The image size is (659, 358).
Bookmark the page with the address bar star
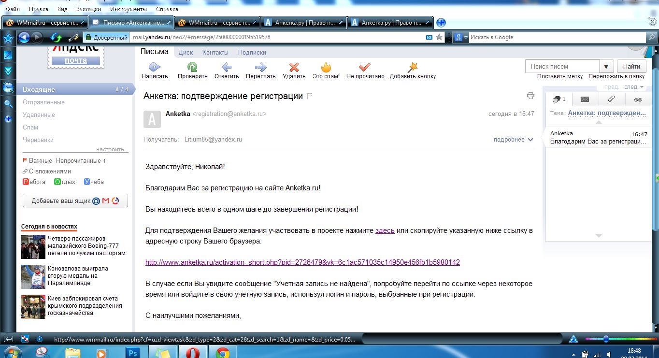pyautogui.click(x=439, y=37)
